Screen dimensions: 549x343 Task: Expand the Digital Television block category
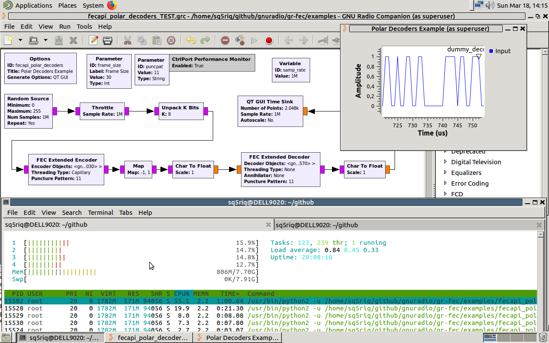445,162
